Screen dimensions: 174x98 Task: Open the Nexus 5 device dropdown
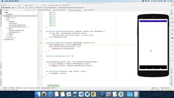(29, 5)
